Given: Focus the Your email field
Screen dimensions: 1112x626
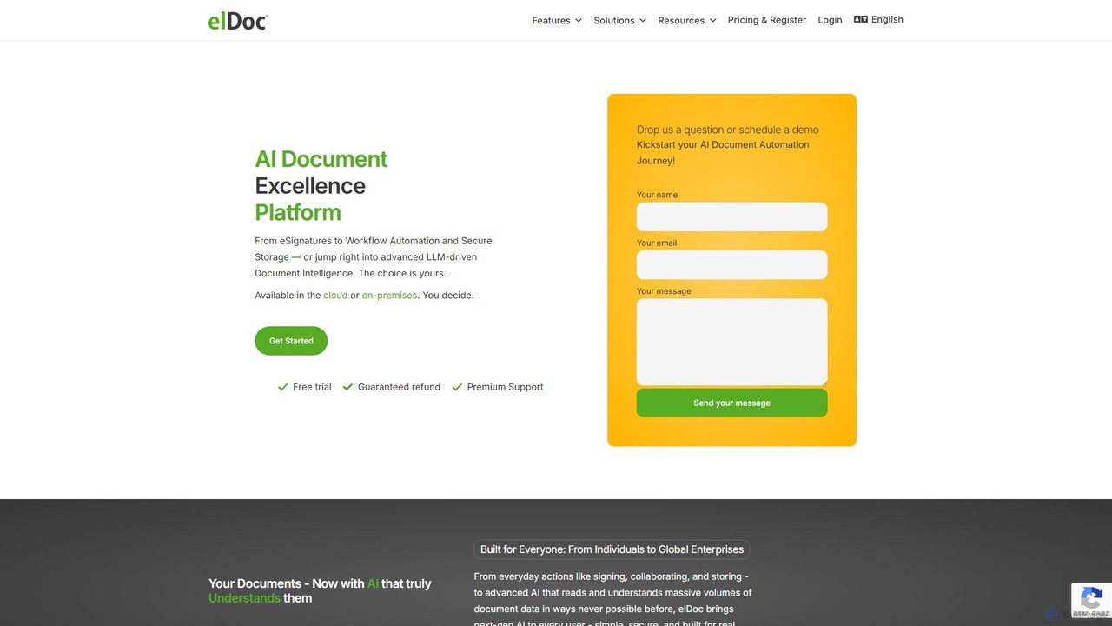Looking at the screenshot, I should click(731, 264).
